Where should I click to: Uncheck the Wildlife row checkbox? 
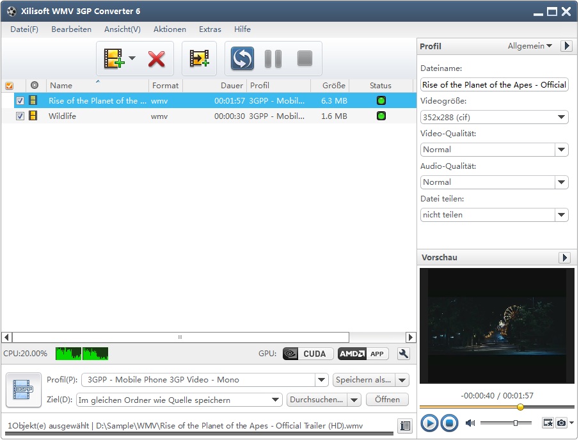[20, 116]
